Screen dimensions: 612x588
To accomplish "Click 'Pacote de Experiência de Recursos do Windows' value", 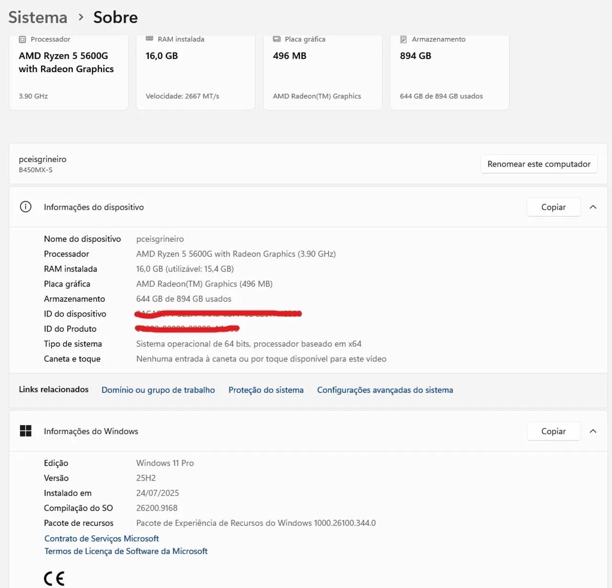I will [256, 523].
